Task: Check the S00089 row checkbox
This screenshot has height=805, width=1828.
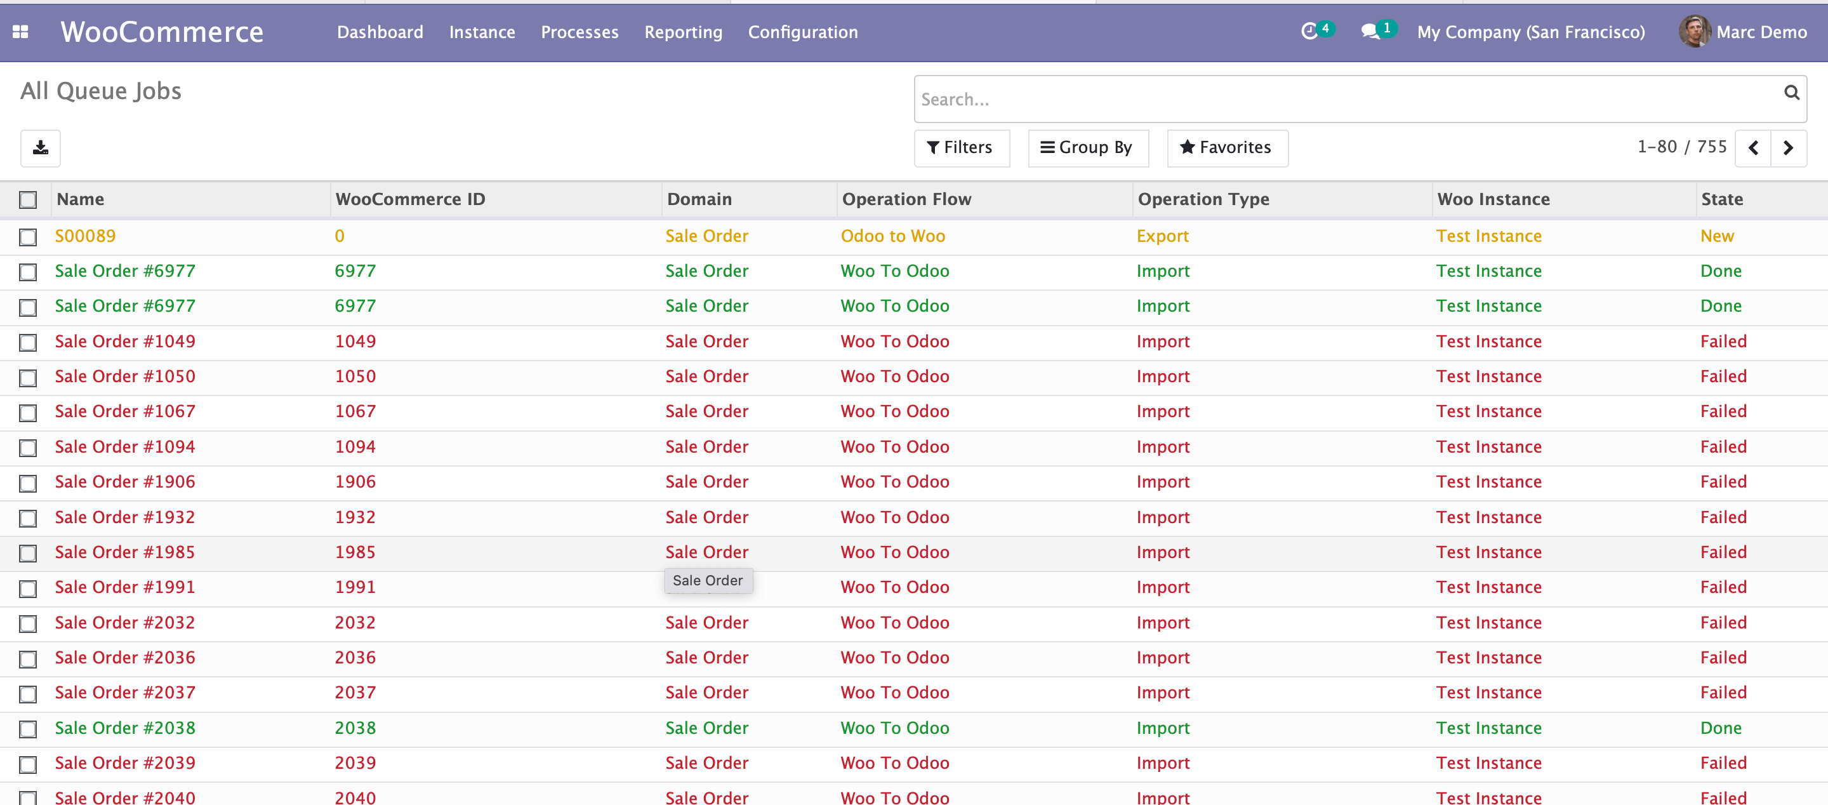Action: (29, 237)
